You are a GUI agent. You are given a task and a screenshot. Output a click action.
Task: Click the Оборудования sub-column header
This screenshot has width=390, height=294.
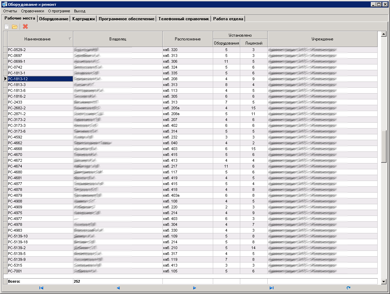pos(226,43)
